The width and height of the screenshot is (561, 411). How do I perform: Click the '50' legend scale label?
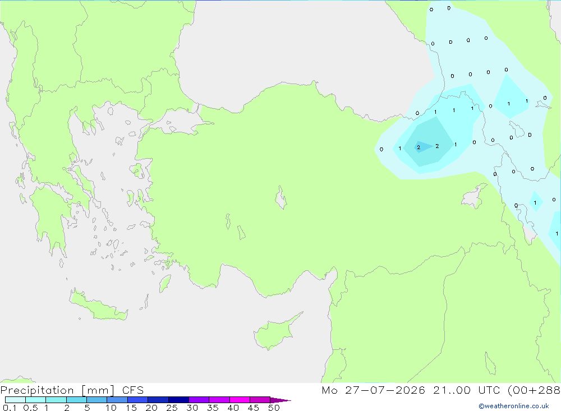[x=274, y=408]
